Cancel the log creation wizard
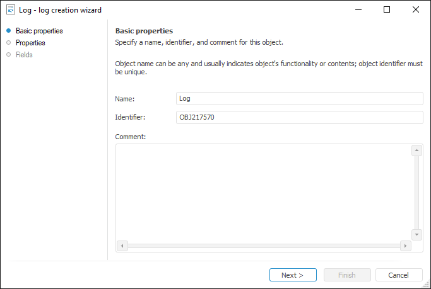This screenshot has width=431, height=289. point(399,275)
